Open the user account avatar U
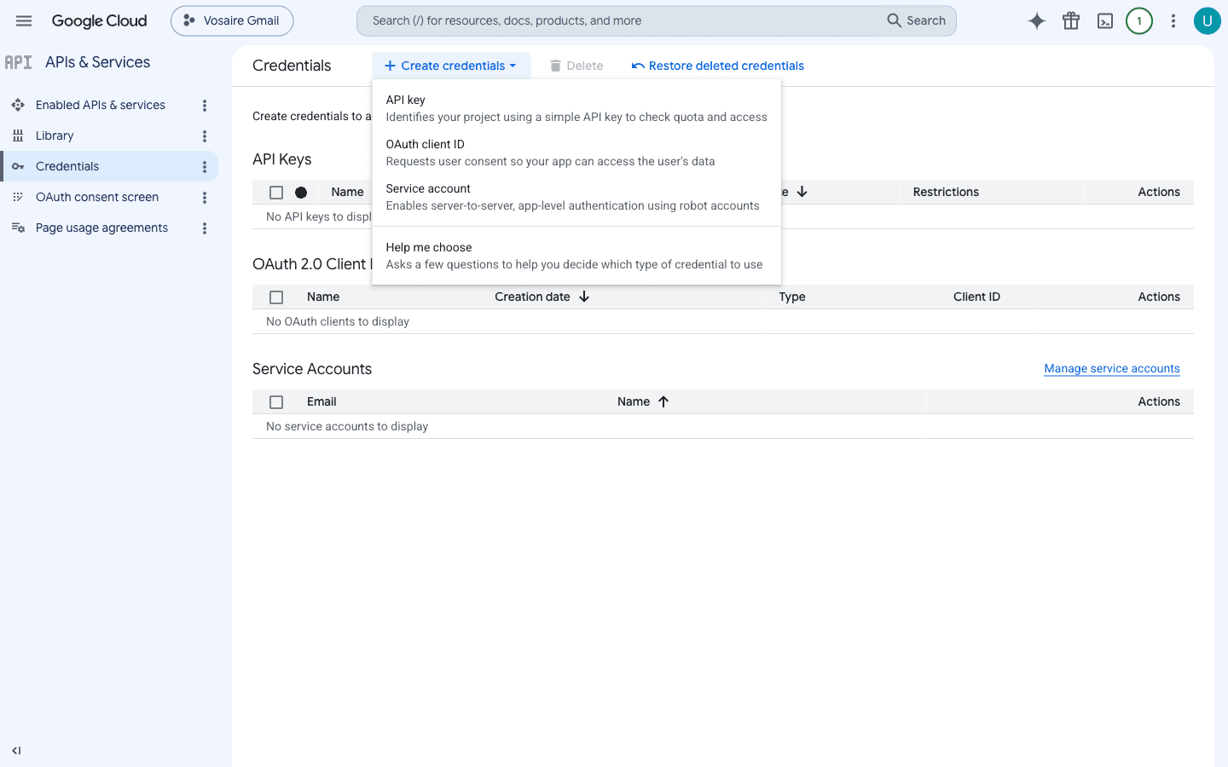Viewport: 1228px width, 767px height. 1207,21
